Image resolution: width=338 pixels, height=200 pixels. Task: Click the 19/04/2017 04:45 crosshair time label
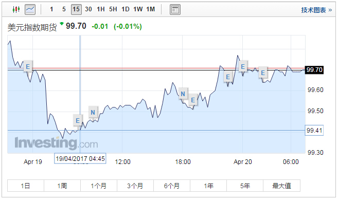point(80,159)
